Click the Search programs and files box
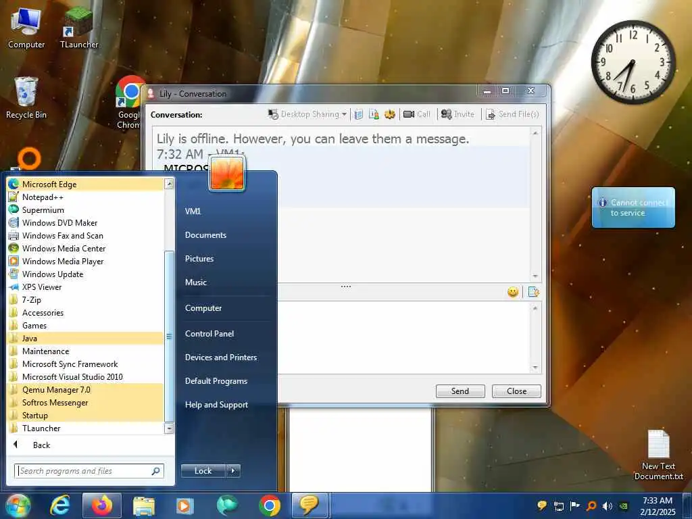 (x=89, y=471)
